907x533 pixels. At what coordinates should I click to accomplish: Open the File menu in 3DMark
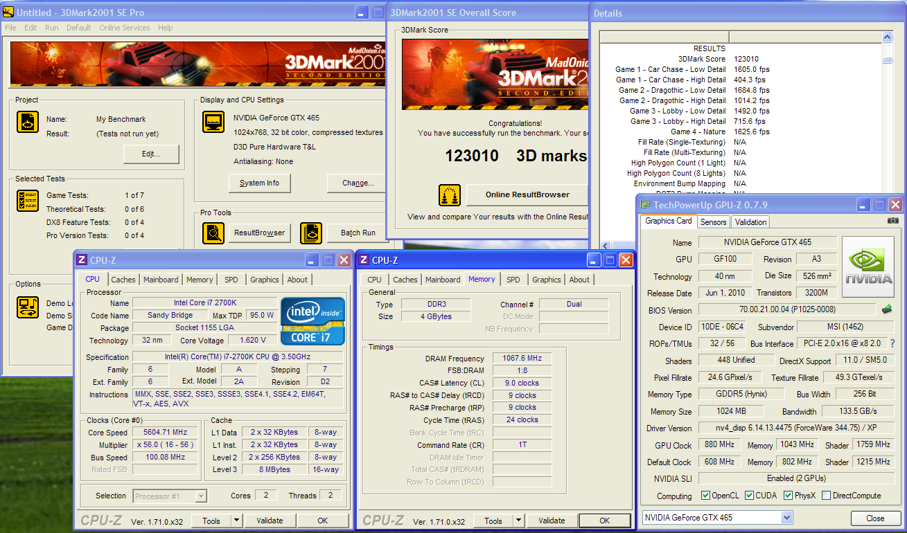click(x=10, y=28)
